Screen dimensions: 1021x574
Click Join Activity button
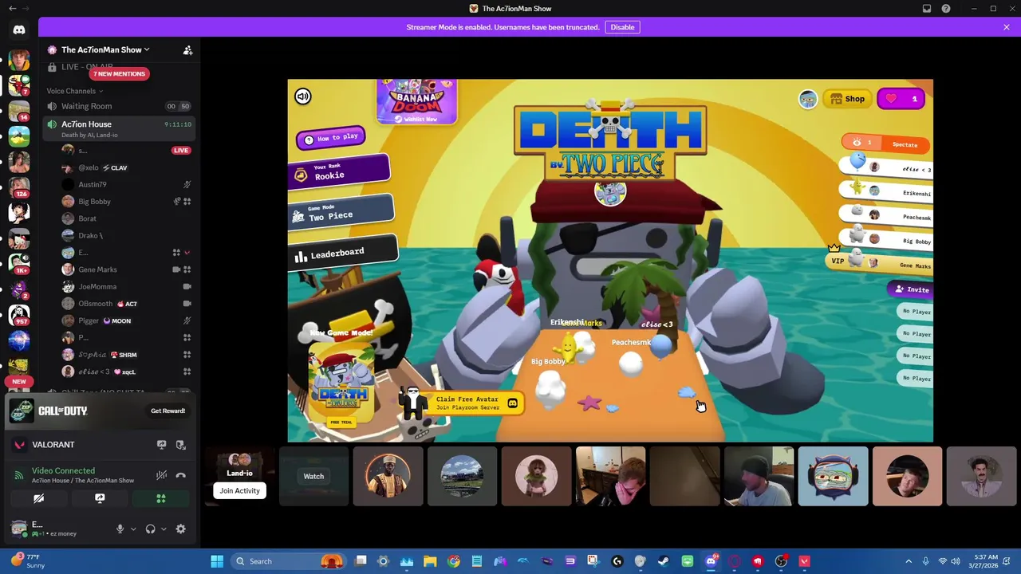[x=239, y=491]
